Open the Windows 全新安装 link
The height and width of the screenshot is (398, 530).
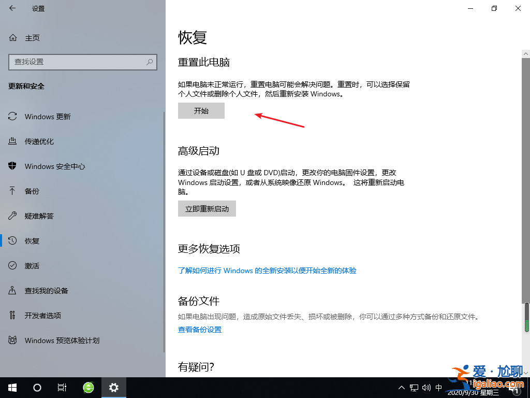[x=267, y=271]
